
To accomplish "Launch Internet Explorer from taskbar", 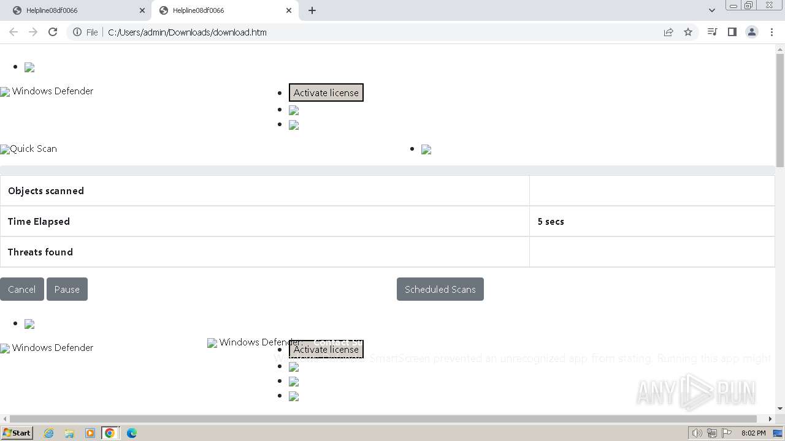I will 49,433.
